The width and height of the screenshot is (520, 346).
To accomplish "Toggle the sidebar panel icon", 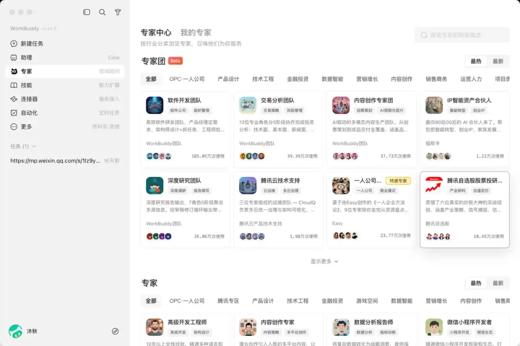I will [x=87, y=12].
